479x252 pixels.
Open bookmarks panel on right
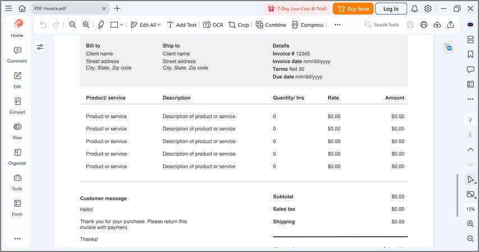pos(471,54)
